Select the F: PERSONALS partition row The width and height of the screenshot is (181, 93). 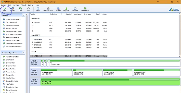(x=69, y=45)
